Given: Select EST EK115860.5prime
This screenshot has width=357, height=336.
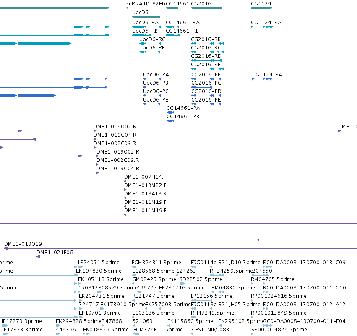Looking at the screenshot, I should click(168, 326).
